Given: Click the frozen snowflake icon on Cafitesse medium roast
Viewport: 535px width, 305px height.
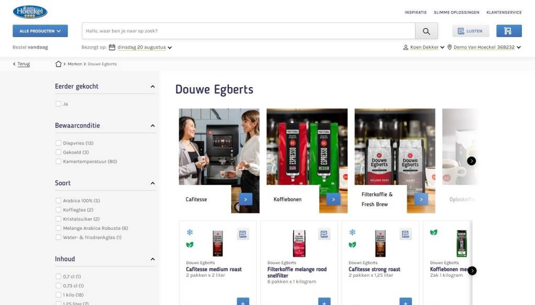Looking at the screenshot, I should (190, 232).
